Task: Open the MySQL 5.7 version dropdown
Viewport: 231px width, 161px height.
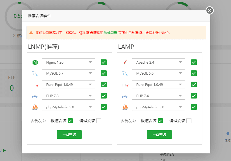Action: click(x=68, y=73)
